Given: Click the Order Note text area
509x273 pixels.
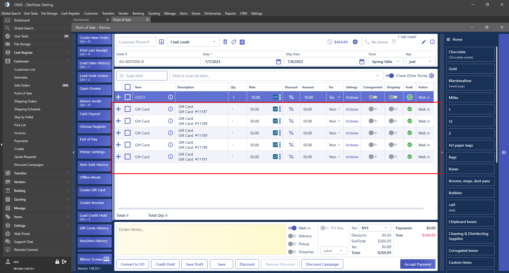Looking at the screenshot, I should 201,239.
